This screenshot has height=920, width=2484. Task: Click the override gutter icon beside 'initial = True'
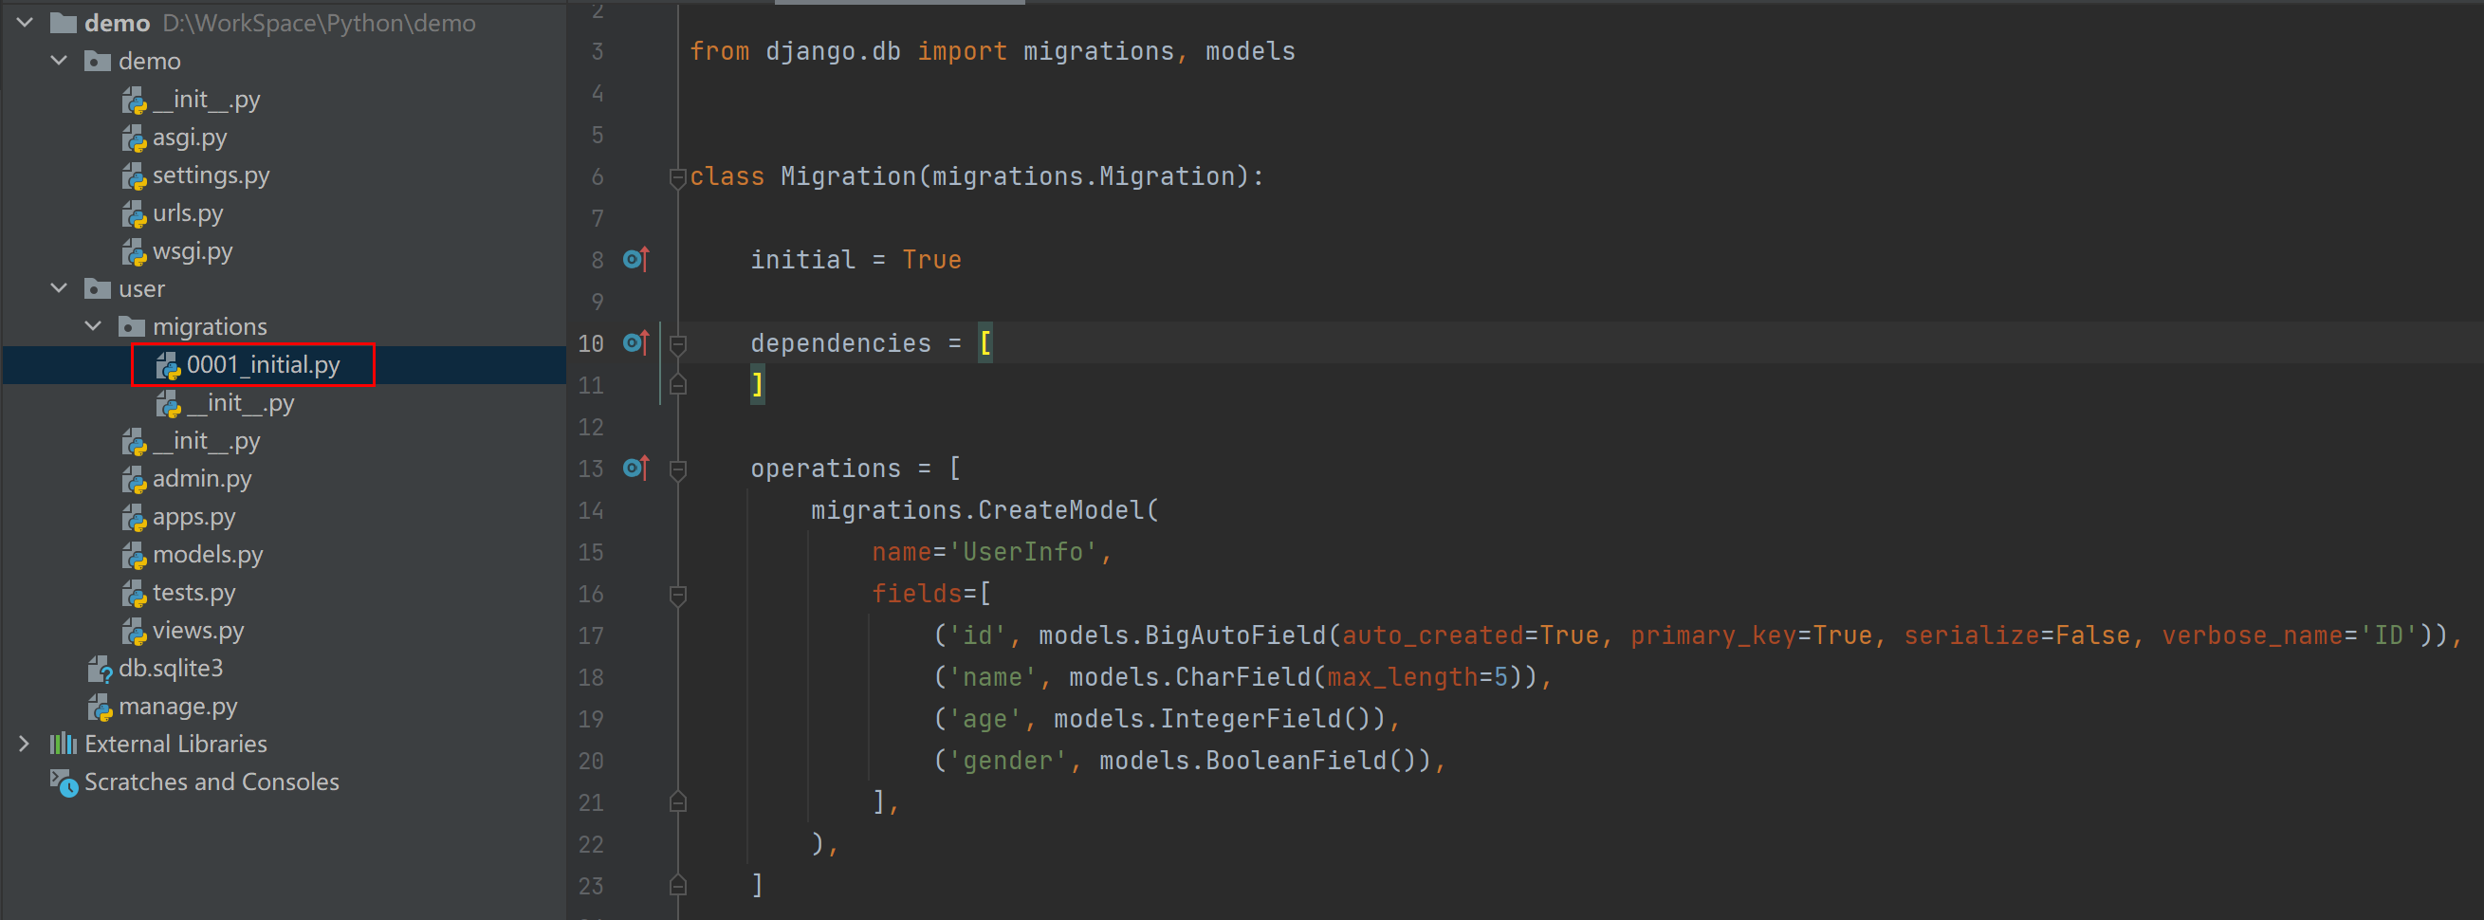pyautogui.click(x=636, y=260)
